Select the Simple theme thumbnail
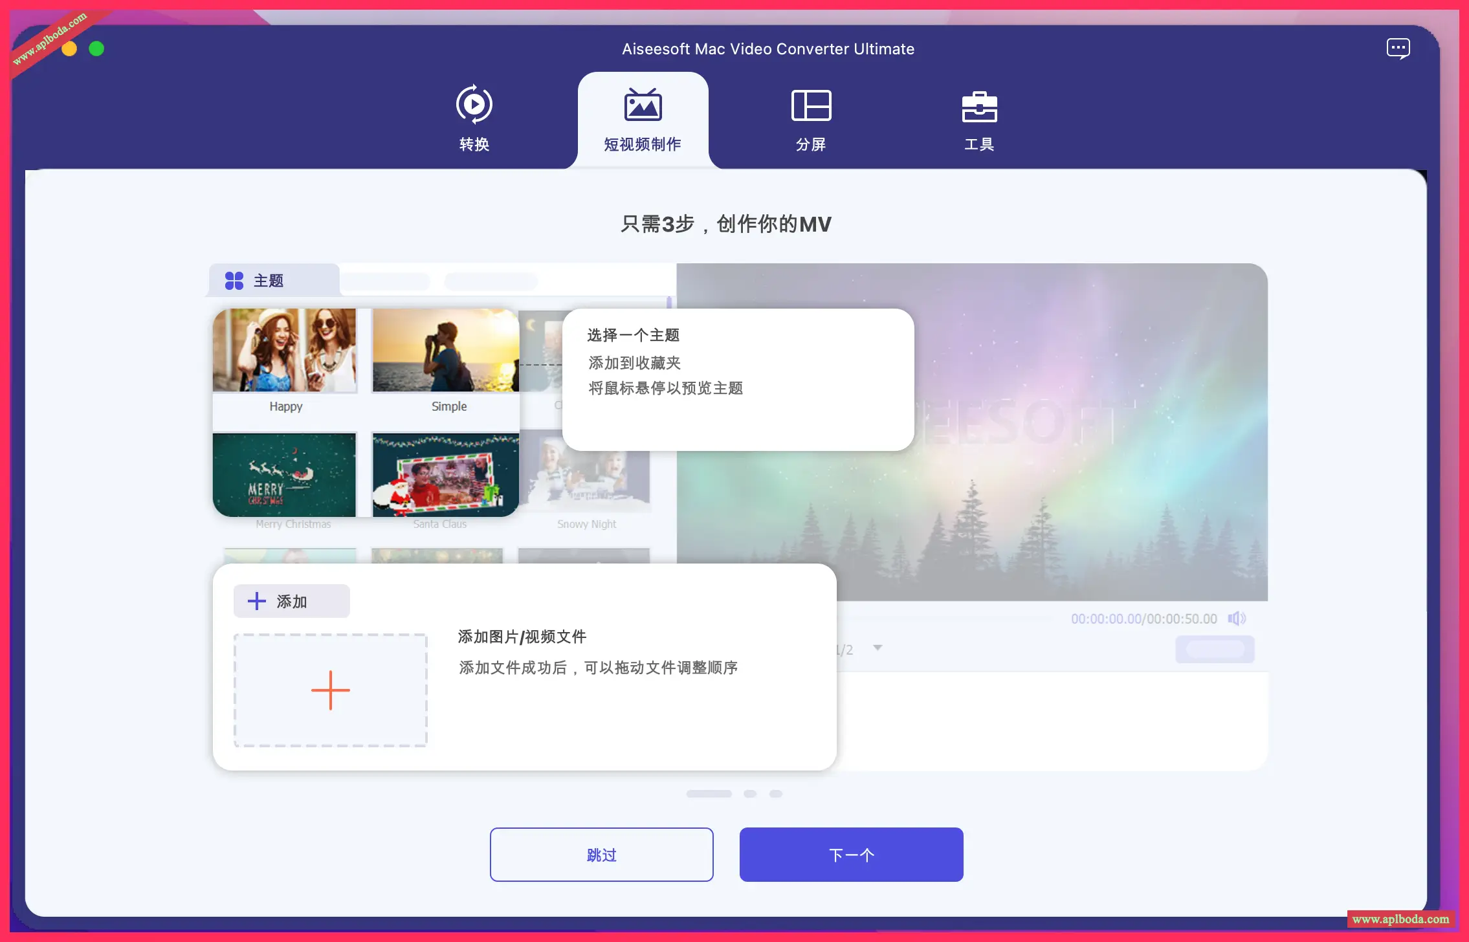This screenshot has height=942, width=1469. pyautogui.click(x=445, y=351)
